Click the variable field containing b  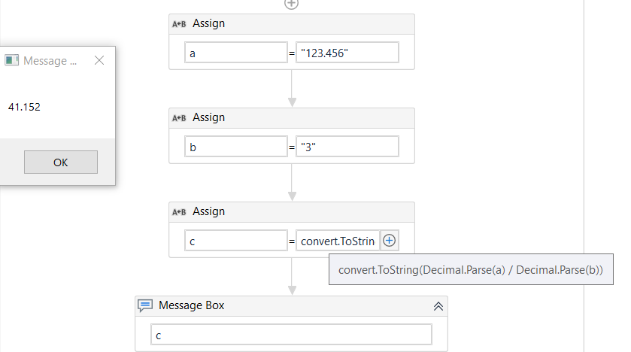235,147
